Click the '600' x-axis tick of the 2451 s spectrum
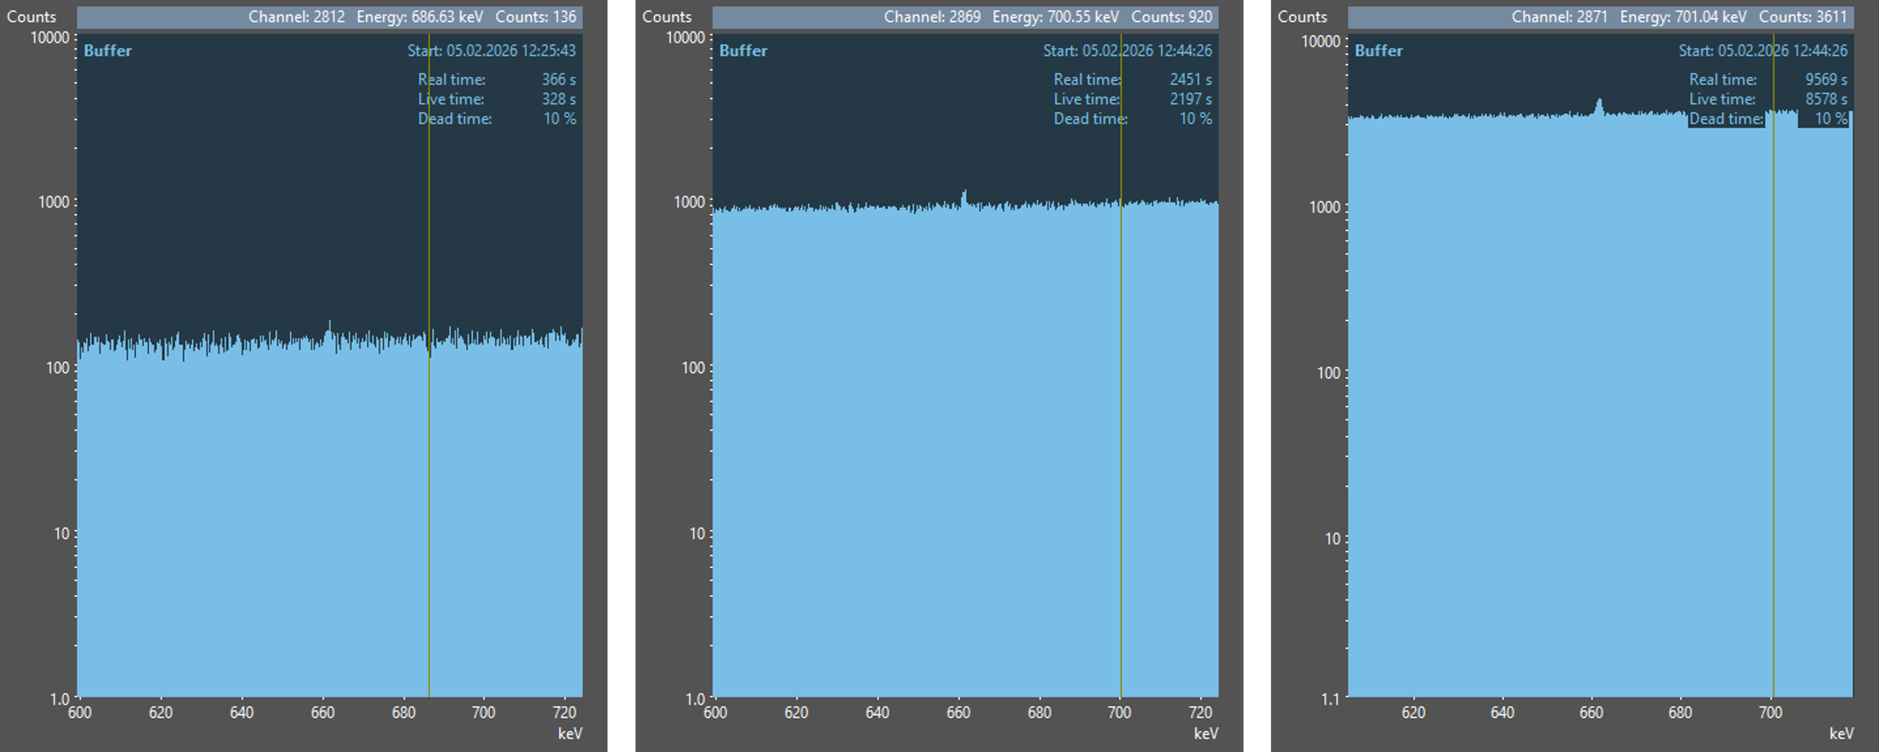1879x752 pixels. [x=716, y=712]
